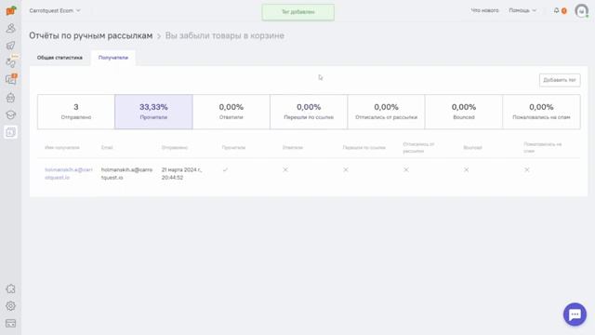Viewport: 595px width, 335px height.
Task: Open the Users icon in sidebar
Action: coord(10,28)
